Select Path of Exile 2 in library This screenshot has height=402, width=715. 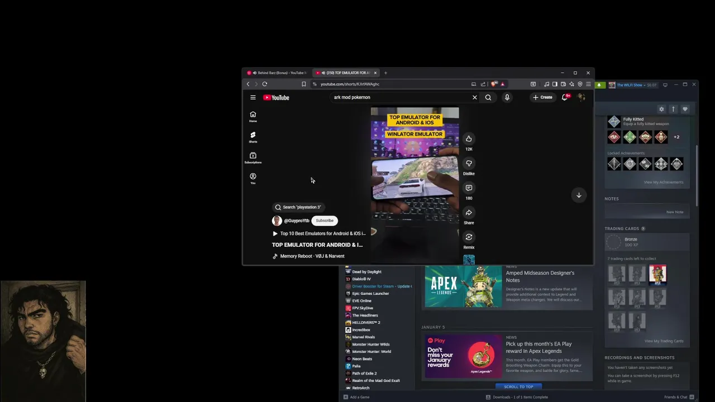pos(364,374)
